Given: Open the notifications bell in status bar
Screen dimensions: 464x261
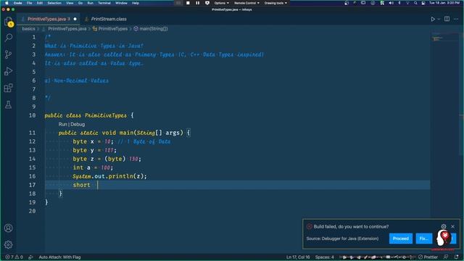Looking at the screenshot, I should (456, 257).
